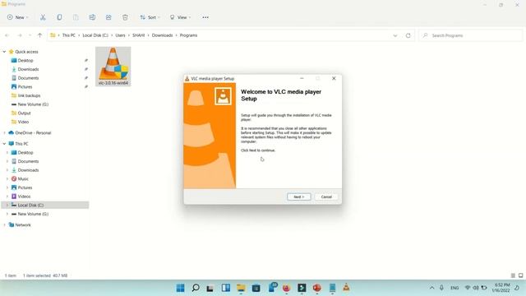Screen dimensions: 526x296
Task: Collapse the Quick access tree group
Action: [4, 52]
